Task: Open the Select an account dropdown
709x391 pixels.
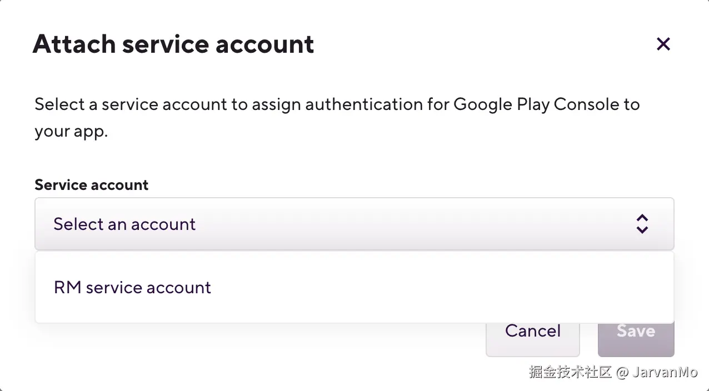Action: point(354,224)
